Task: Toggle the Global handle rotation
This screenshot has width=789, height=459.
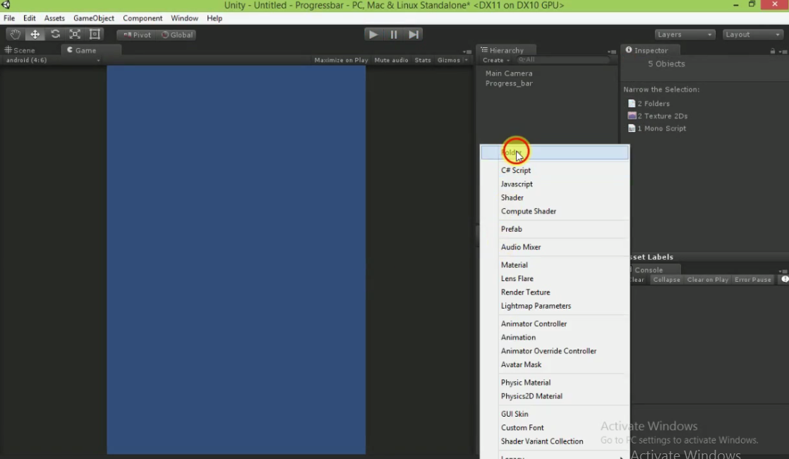Action: (x=176, y=35)
